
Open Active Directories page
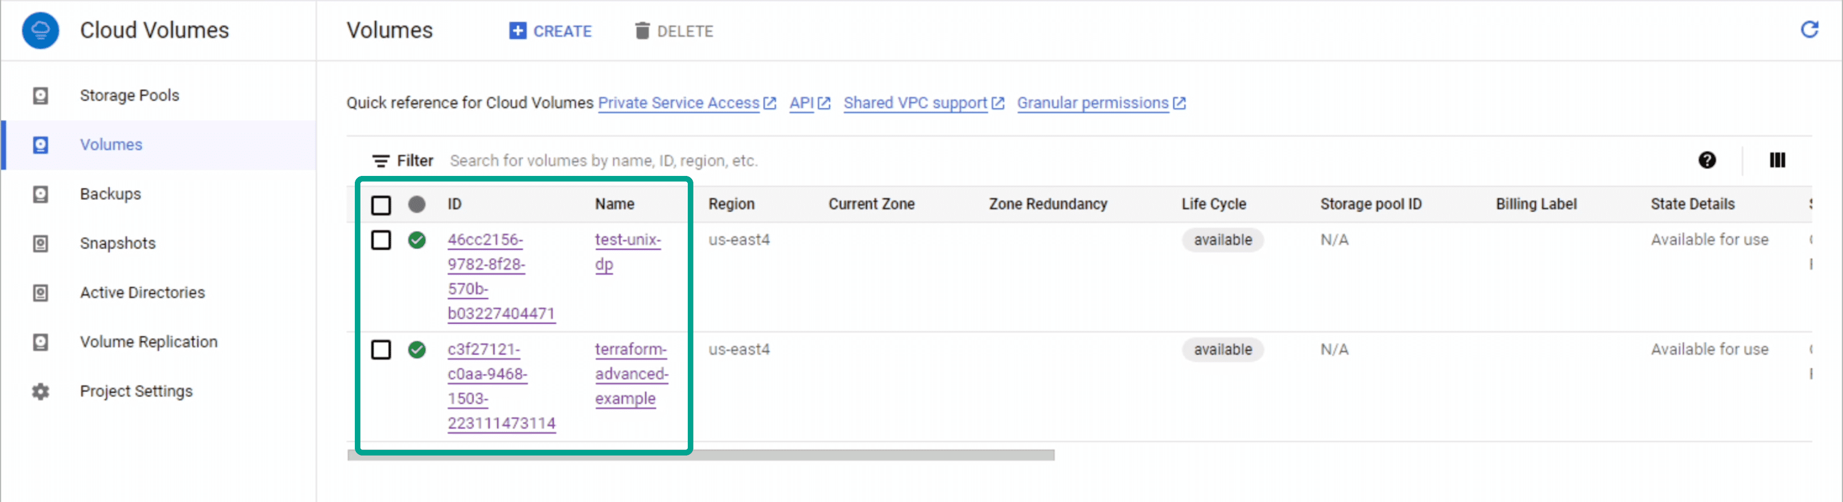[142, 292]
